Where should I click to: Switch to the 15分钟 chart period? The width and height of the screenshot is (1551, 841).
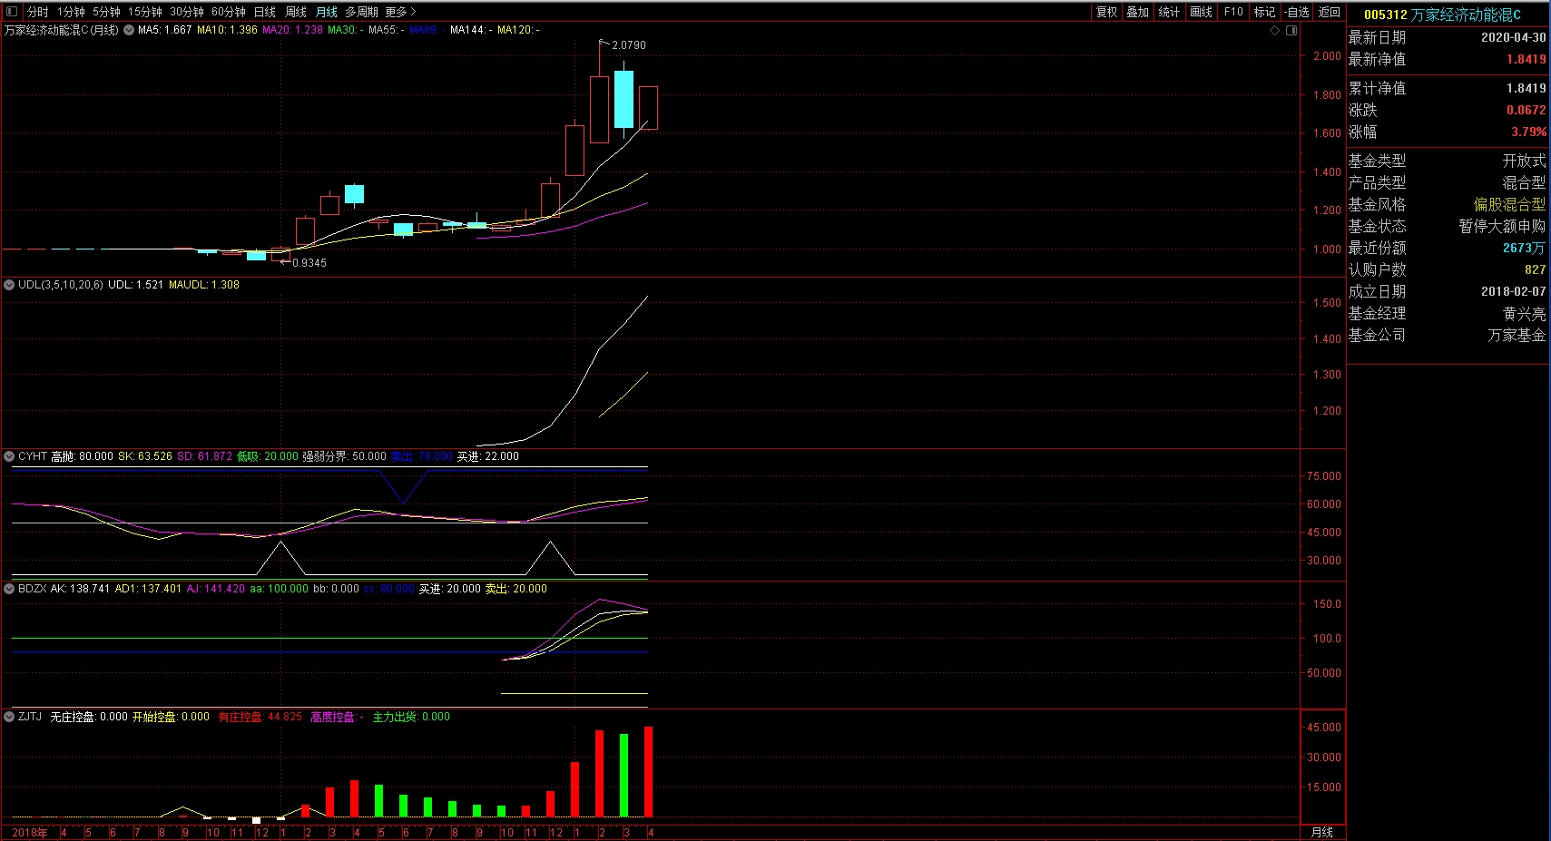[x=145, y=12]
